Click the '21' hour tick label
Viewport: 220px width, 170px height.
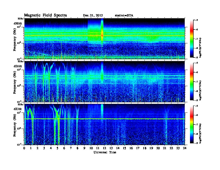click(x=164, y=148)
